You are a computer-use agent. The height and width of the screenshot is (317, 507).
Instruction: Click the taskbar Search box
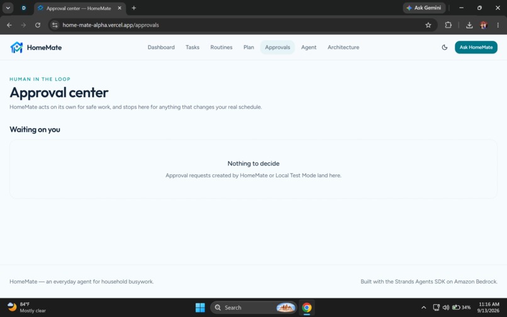click(x=253, y=308)
